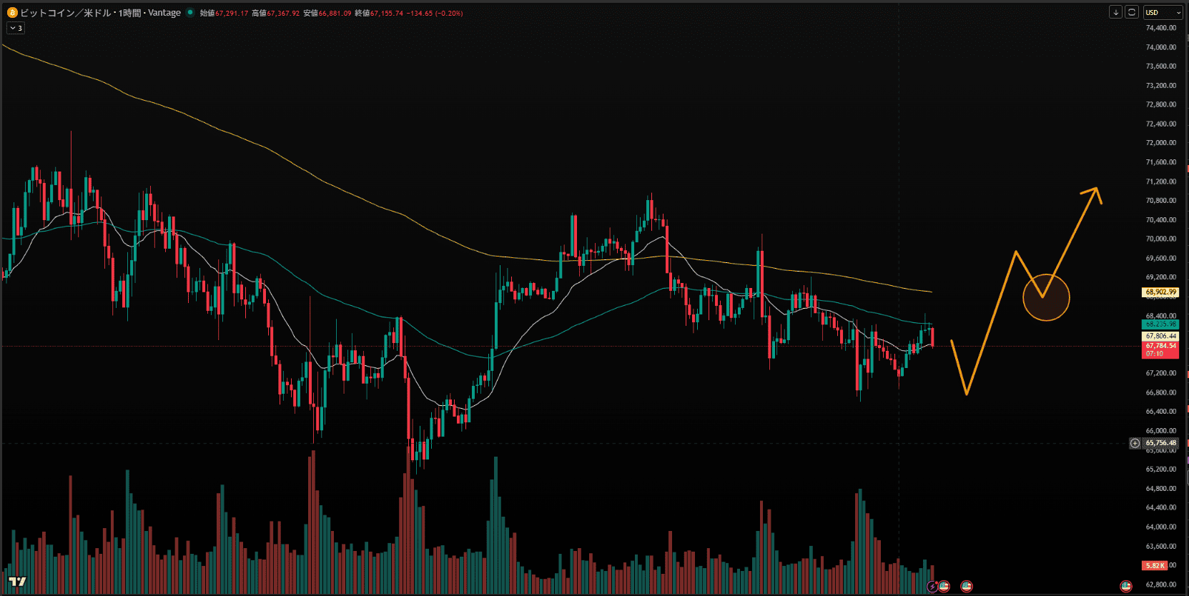The image size is (1189, 596).
Task: Click the ビットコイン／米ドル symbol title
Action: coord(64,13)
